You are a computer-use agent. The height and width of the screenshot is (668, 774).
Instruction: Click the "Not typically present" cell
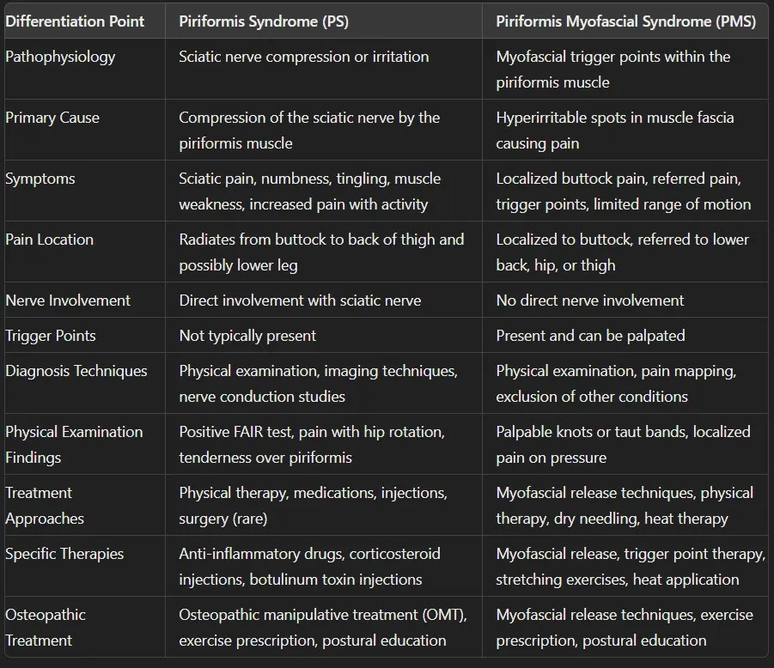pyautogui.click(x=247, y=336)
